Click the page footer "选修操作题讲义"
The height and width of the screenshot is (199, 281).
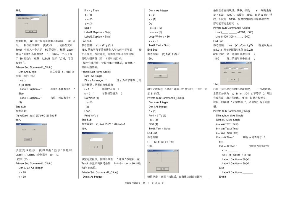coord(133,183)
